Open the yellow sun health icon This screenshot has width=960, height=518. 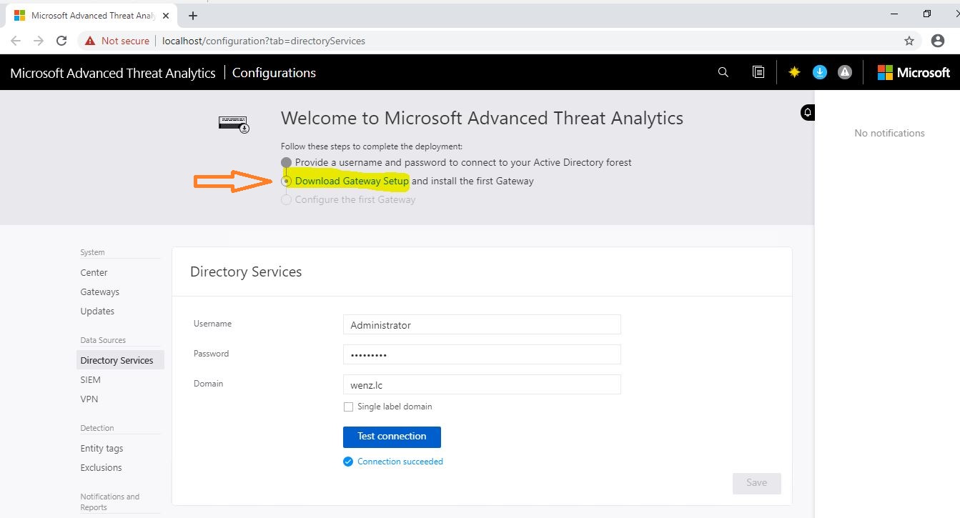[794, 72]
